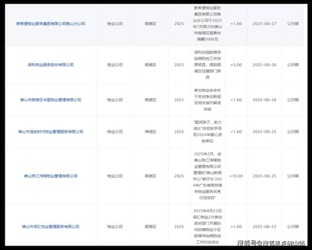Click description about 佛山新闻中心 示范项目
This screenshot has height=250, width=312.
pos(207,176)
